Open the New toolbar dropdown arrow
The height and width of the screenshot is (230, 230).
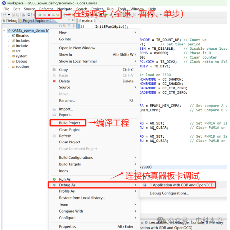9,15
